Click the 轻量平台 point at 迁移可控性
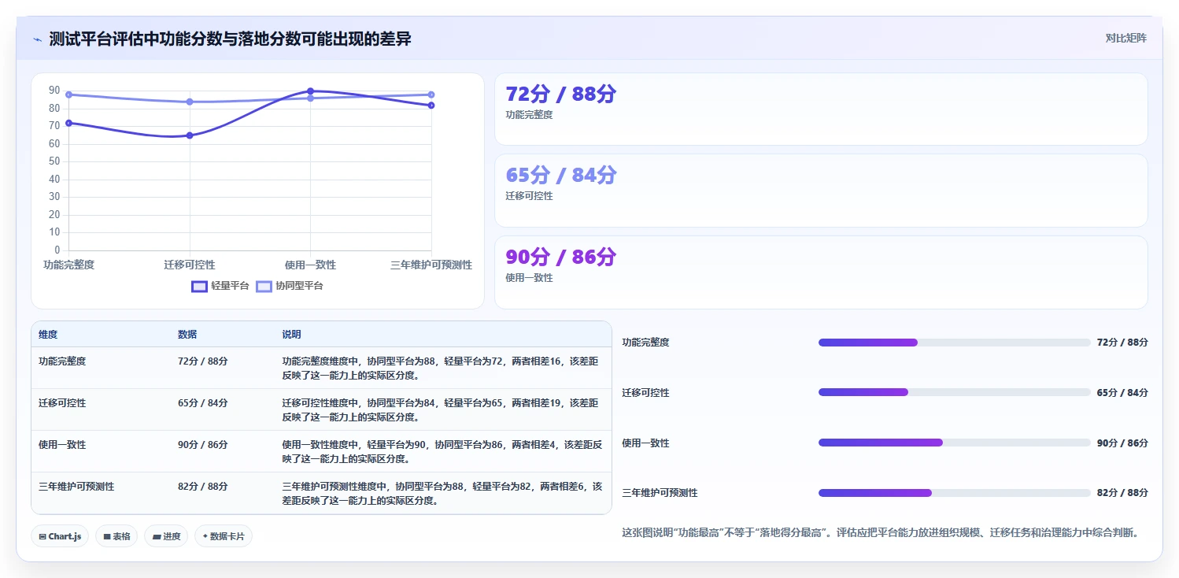 tap(190, 135)
